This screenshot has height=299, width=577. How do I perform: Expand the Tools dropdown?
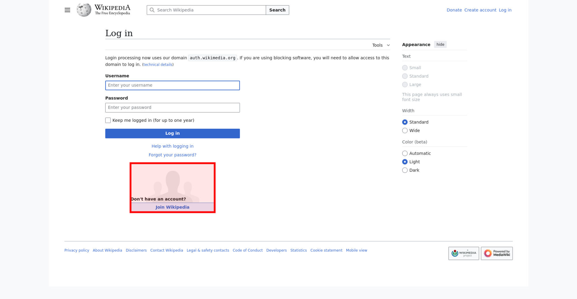tap(381, 45)
